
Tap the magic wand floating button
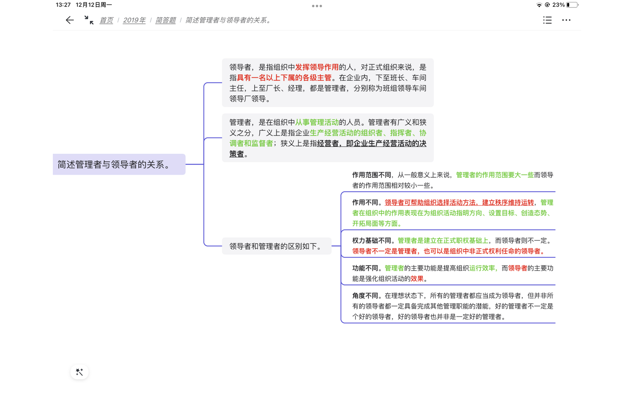80,372
